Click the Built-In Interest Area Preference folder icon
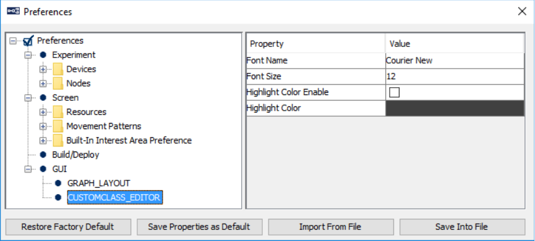The height and width of the screenshot is (241, 535). click(x=58, y=141)
